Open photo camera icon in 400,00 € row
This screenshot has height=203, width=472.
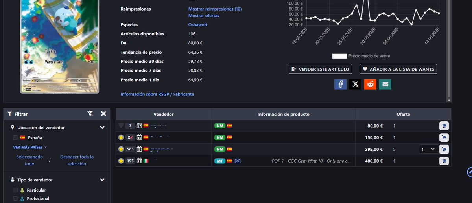(x=238, y=161)
